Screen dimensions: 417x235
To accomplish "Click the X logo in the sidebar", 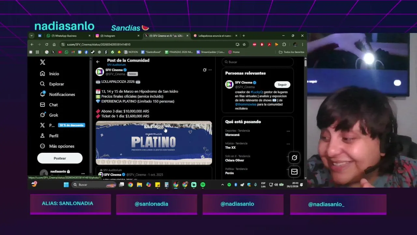I will (x=42, y=62).
